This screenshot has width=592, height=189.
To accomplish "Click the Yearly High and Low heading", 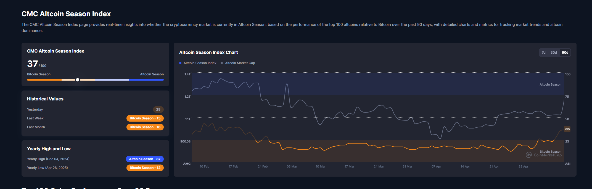I will [x=49, y=149].
